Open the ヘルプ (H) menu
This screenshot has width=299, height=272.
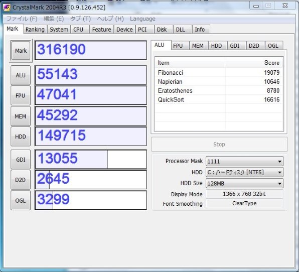click(x=110, y=19)
